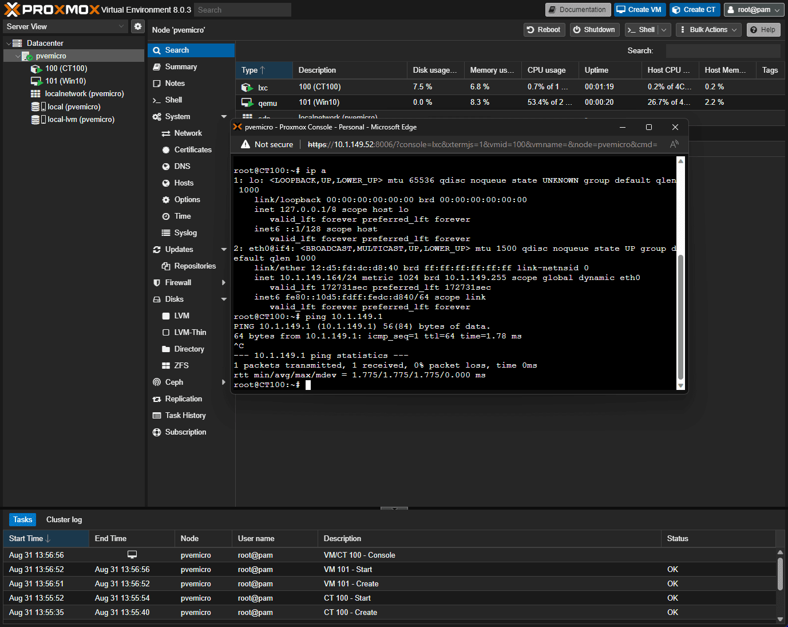
Task: Click the Replication icon
Action: point(157,399)
